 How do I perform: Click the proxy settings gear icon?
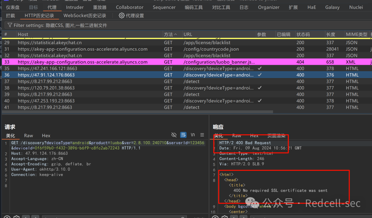(x=121, y=16)
